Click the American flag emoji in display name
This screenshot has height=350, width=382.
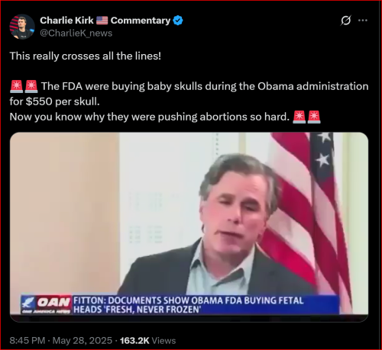coord(102,21)
